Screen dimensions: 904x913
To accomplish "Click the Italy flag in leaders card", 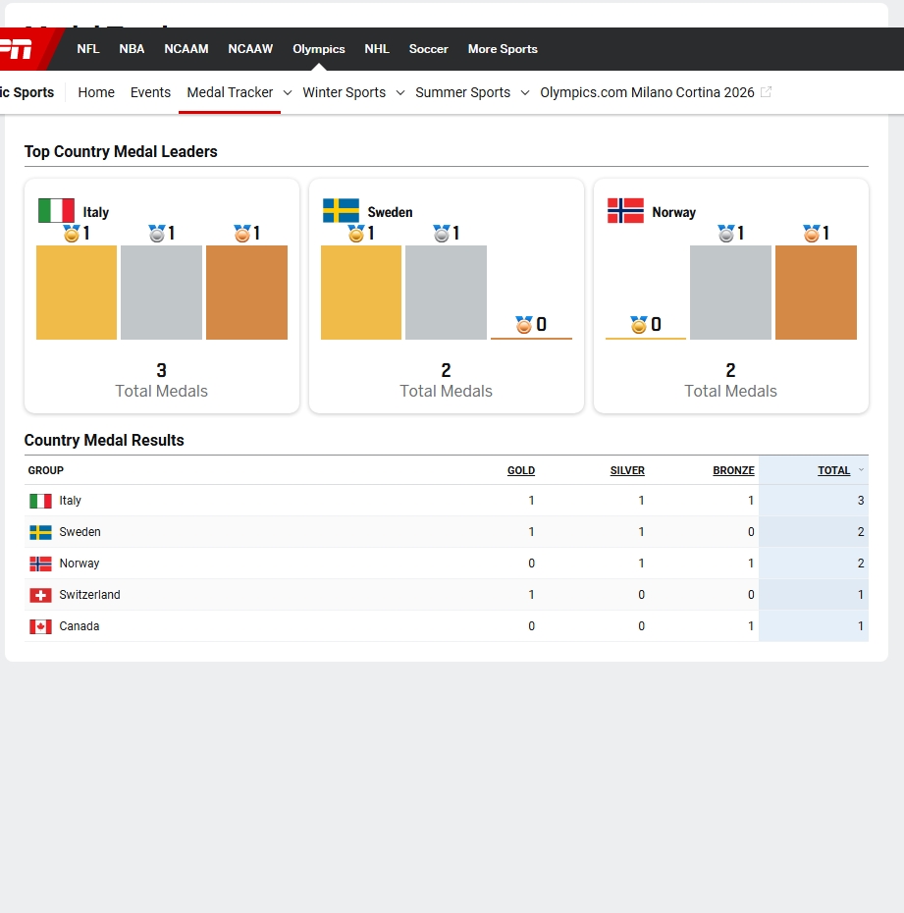I will (x=57, y=211).
